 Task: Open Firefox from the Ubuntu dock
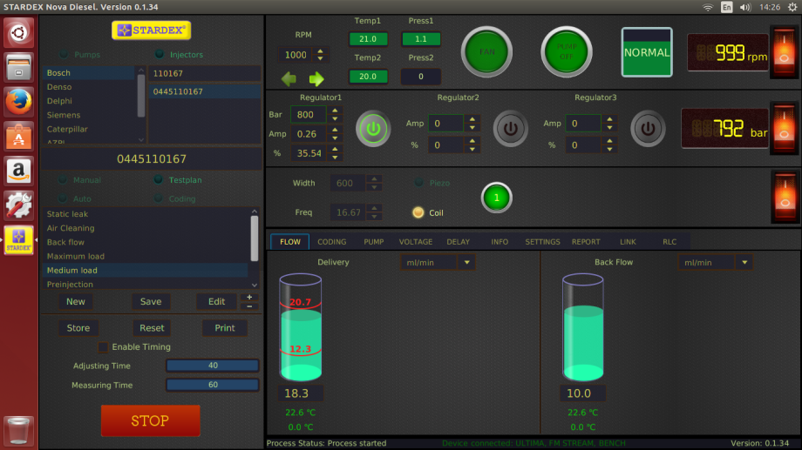coord(19,101)
